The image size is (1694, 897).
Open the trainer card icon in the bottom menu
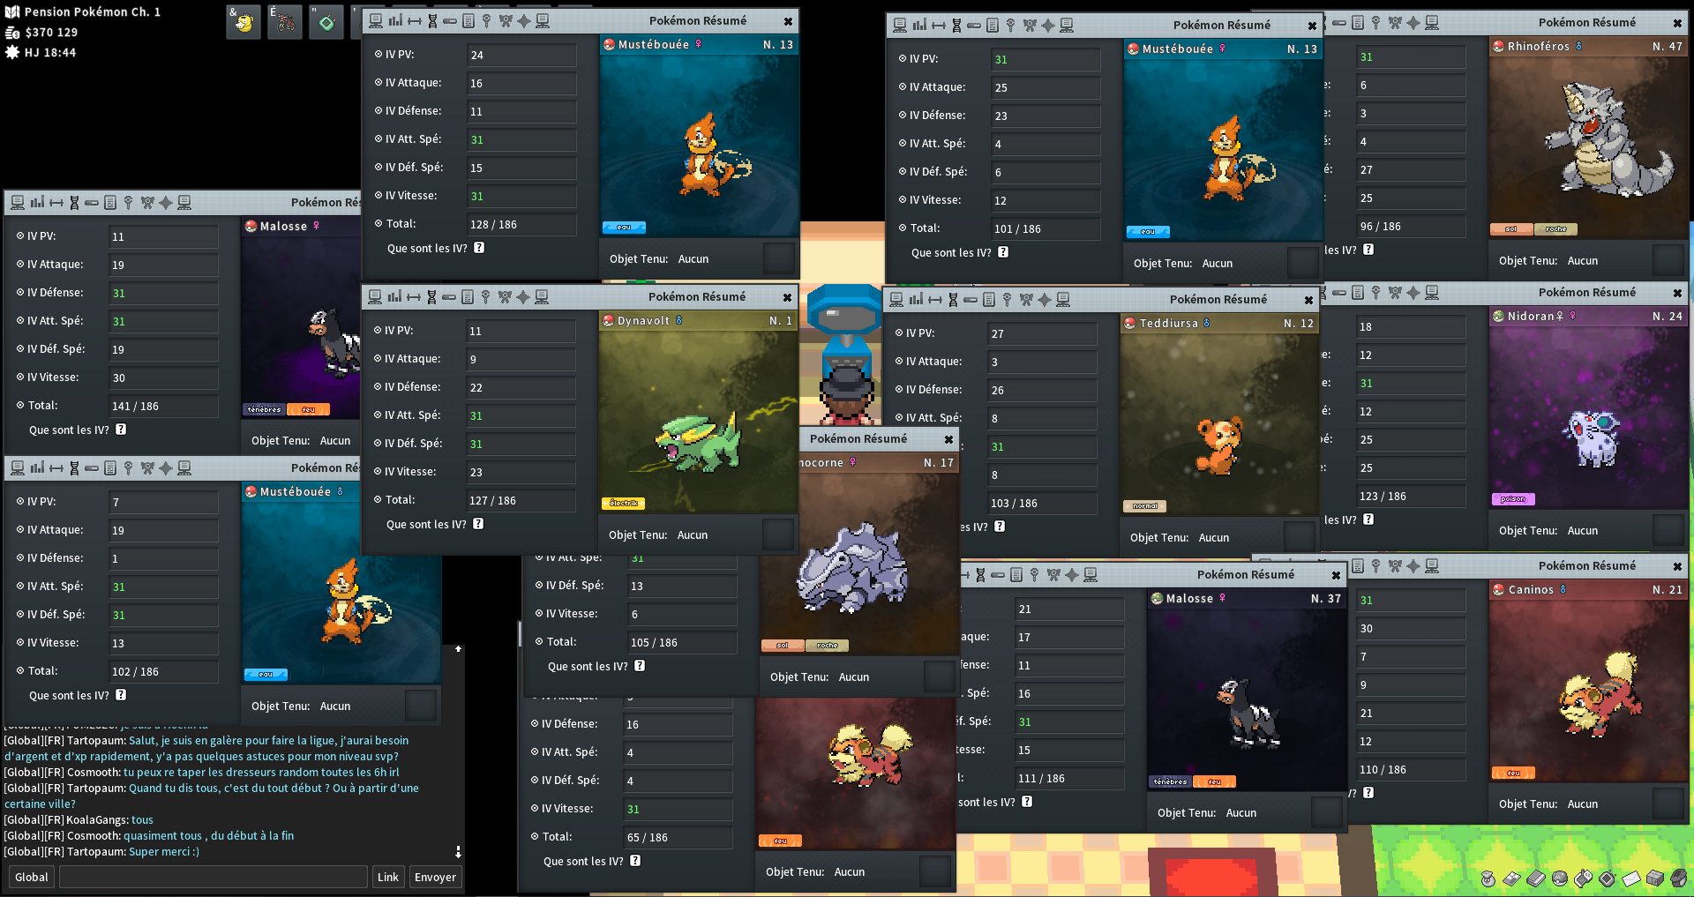1511,878
